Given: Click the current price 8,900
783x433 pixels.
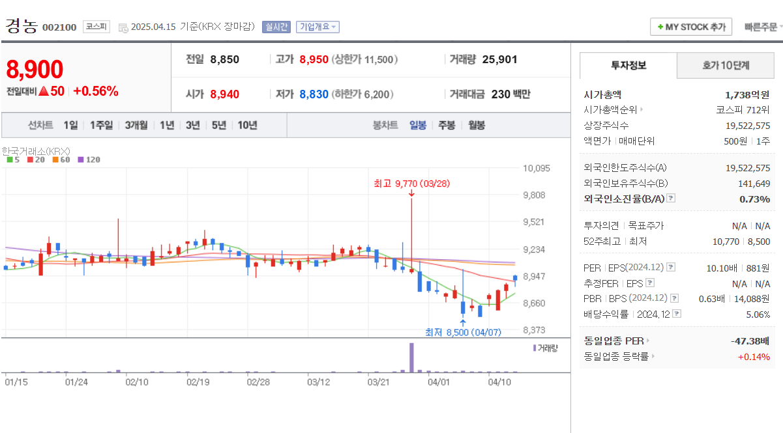Looking at the screenshot, I should pos(35,69).
